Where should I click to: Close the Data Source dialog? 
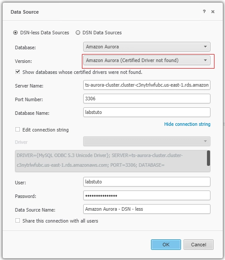coord(213,11)
